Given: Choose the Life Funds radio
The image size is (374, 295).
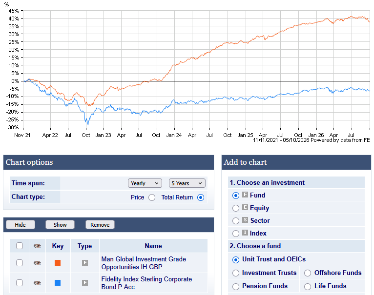Looking at the screenshot, I should coord(308,286).
